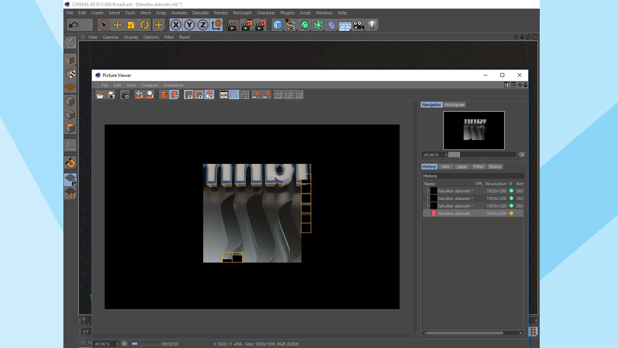
Task: Open the Picture Viewer Animation menu
Action: coord(173,85)
